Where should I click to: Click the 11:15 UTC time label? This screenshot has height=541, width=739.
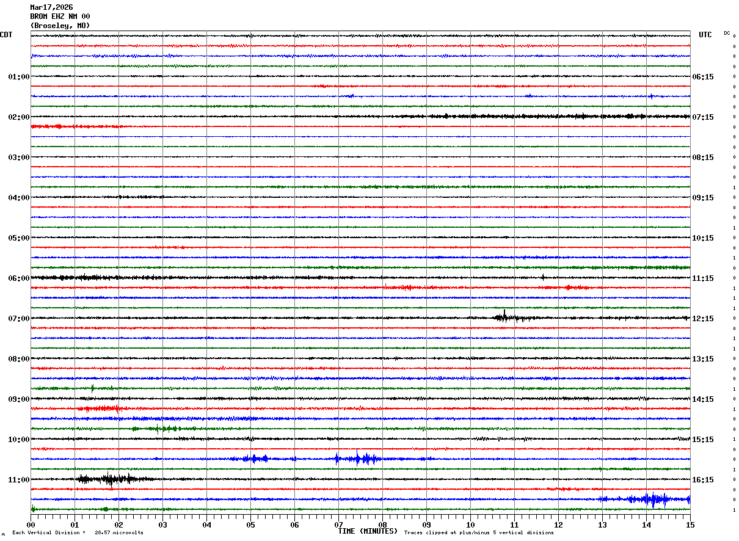[703, 278]
